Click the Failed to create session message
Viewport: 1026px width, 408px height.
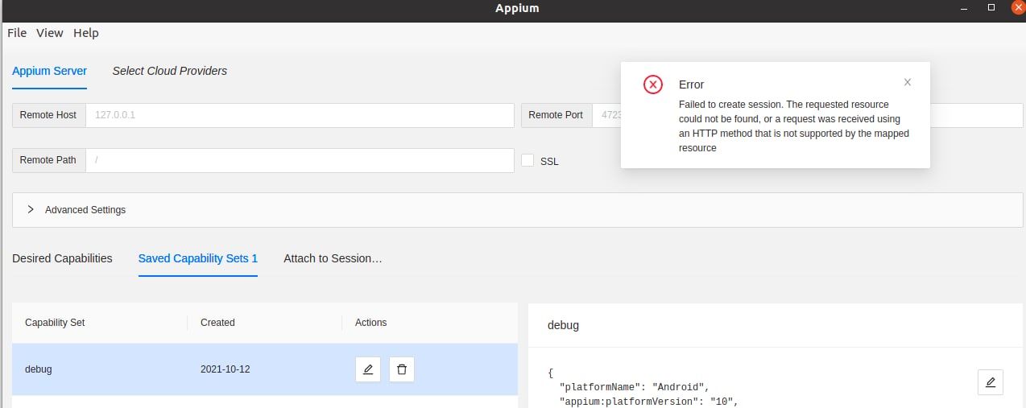pos(794,126)
